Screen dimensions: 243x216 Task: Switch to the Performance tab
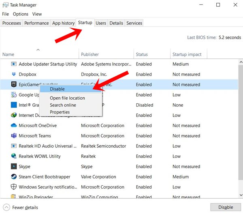36,23
